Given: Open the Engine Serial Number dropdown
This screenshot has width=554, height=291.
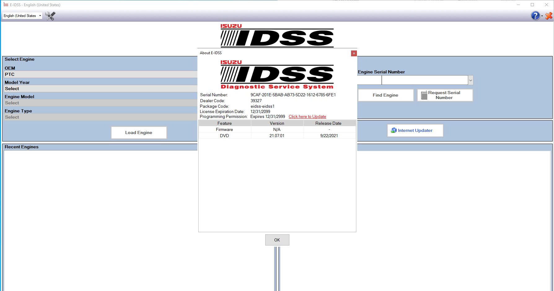Looking at the screenshot, I should coord(470,80).
